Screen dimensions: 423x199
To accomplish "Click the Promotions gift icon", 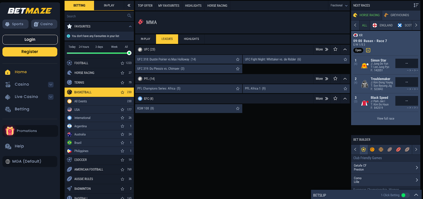I will (10, 131).
